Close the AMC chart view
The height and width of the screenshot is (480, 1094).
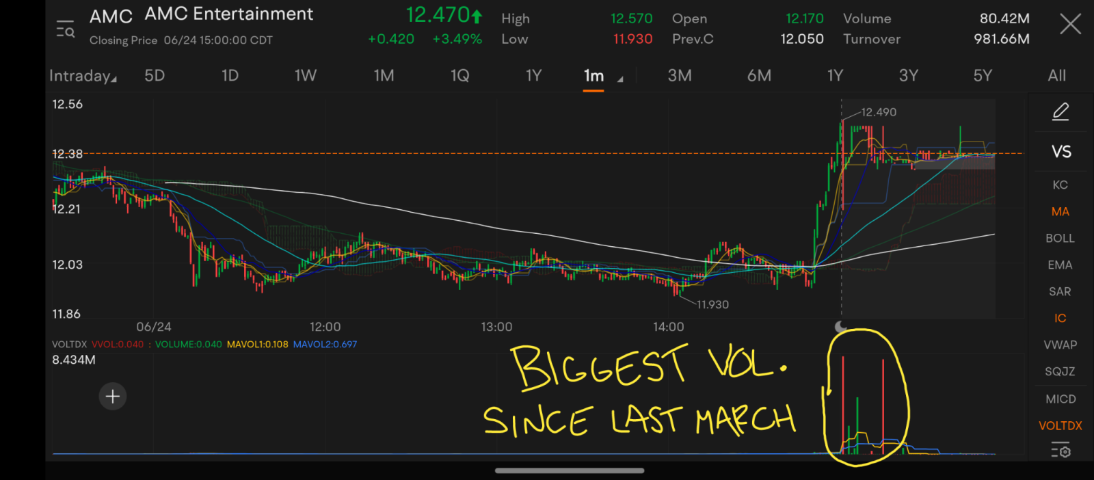[x=1070, y=25]
